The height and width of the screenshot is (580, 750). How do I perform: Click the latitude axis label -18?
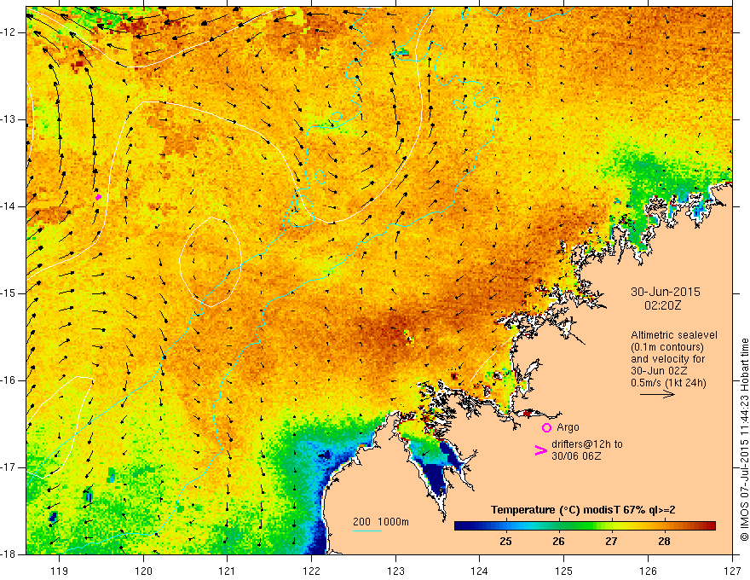[x=9, y=554]
